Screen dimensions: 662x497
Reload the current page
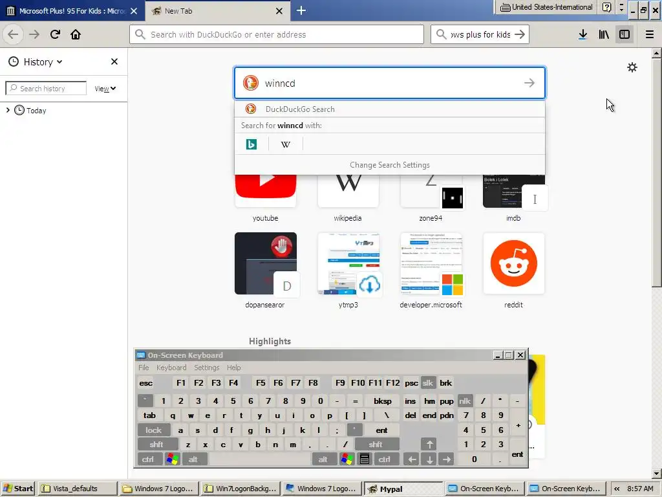(x=55, y=34)
